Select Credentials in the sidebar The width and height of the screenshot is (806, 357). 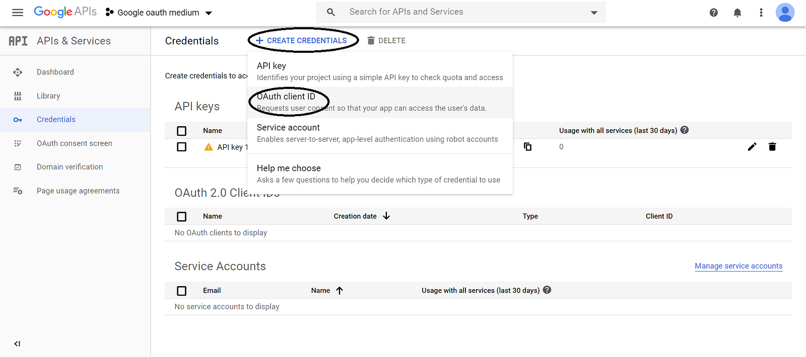tap(56, 119)
